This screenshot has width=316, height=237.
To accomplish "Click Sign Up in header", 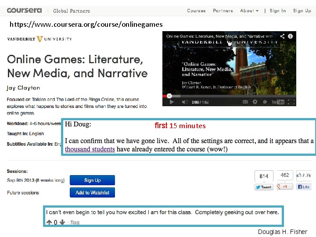I will click(302, 11).
